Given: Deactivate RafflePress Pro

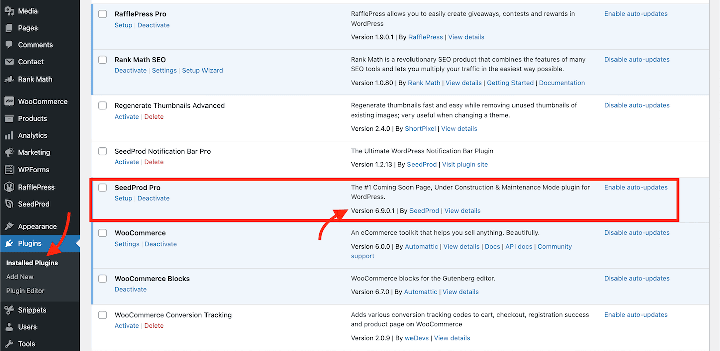Looking at the screenshot, I should click(154, 25).
